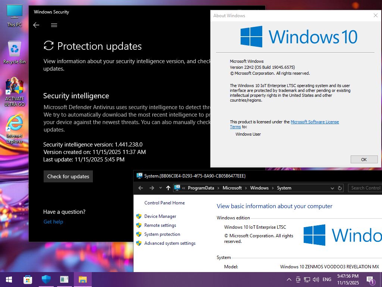This screenshot has height=287, width=382.
Task: Click OK in About Windows dialog
Action: pos(364,159)
